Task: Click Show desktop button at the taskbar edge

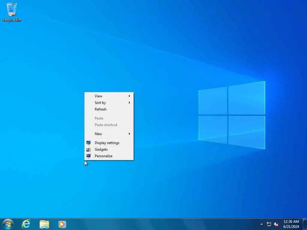Action: pyautogui.click(x=305, y=224)
